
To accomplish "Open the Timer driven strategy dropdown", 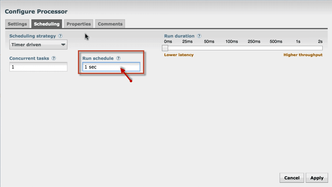I will pyautogui.click(x=38, y=45).
